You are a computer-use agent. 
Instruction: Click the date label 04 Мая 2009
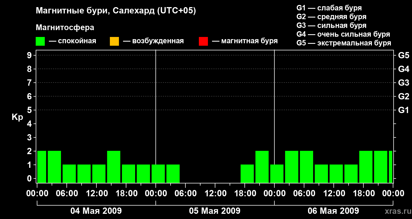click(96, 211)
